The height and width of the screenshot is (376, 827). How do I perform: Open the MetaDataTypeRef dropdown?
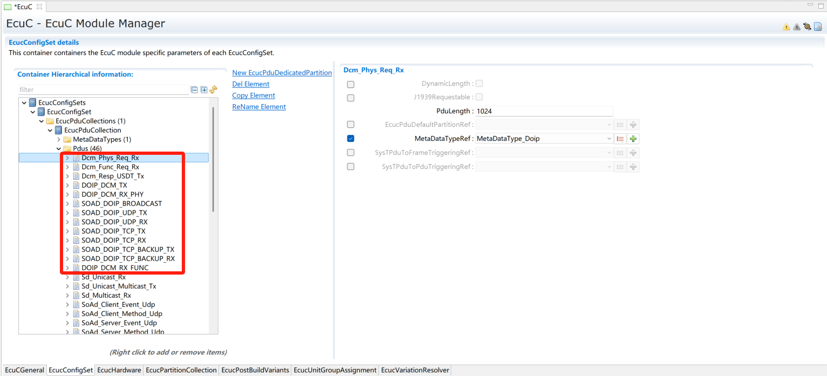[x=609, y=139]
